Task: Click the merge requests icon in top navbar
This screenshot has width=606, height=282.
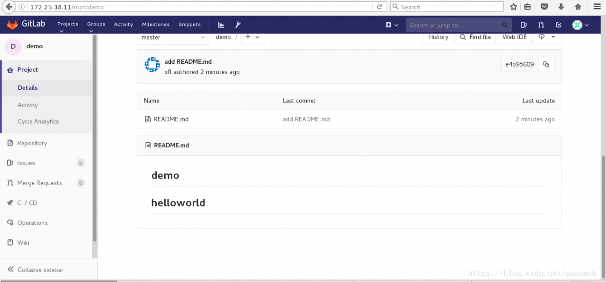Action: [x=541, y=25]
